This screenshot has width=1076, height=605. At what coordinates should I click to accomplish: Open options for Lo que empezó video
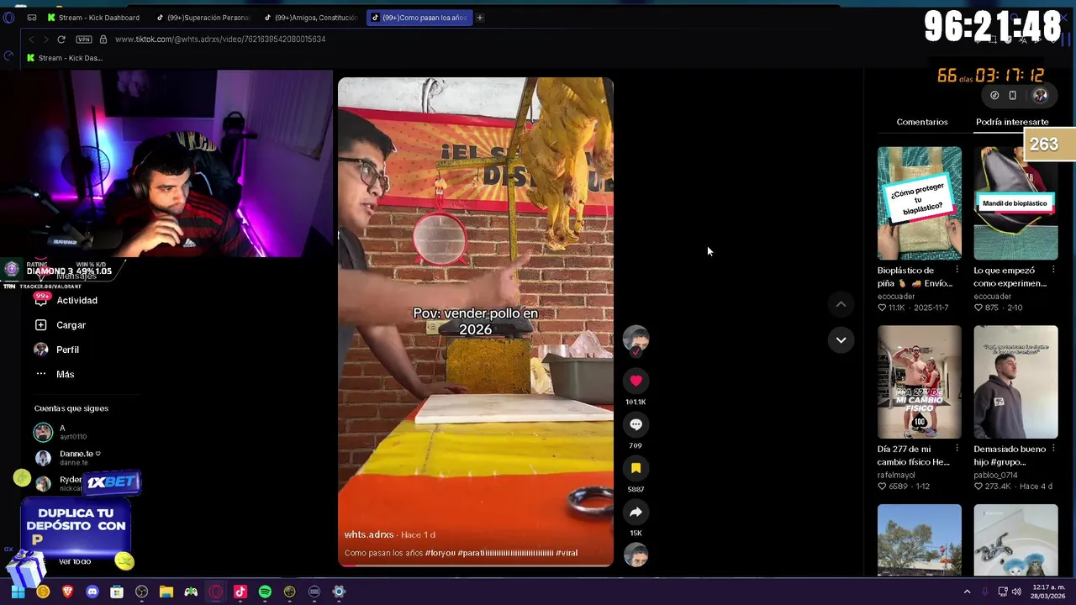pyautogui.click(x=1053, y=270)
